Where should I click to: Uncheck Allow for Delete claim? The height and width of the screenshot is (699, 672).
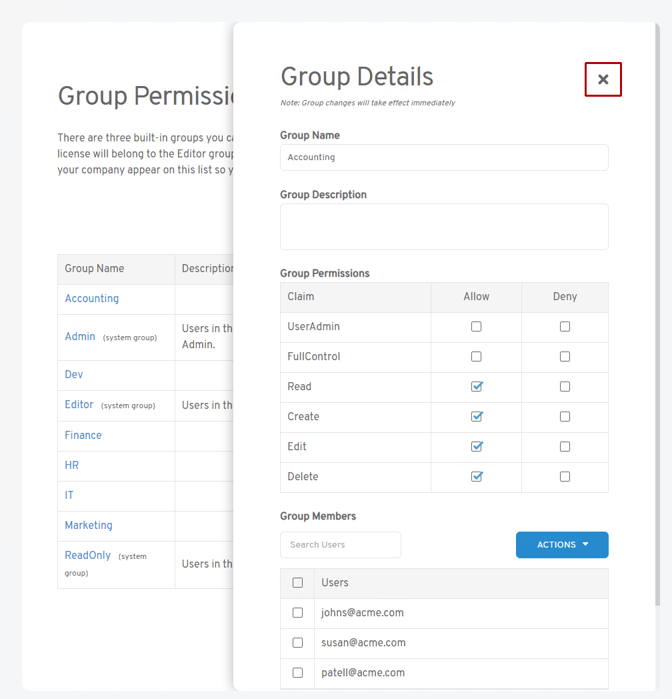tap(476, 477)
